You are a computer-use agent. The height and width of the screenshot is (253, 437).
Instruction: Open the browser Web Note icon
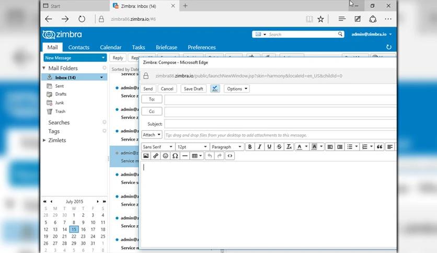click(358, 19)
